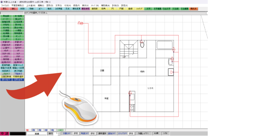Toggle the 角度OFF angle snap
256x136 pixels.
pyautogui.click(x=85, y=133)
